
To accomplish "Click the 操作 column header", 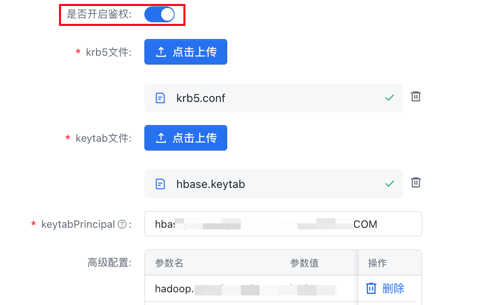I will [x=377, y=263].
